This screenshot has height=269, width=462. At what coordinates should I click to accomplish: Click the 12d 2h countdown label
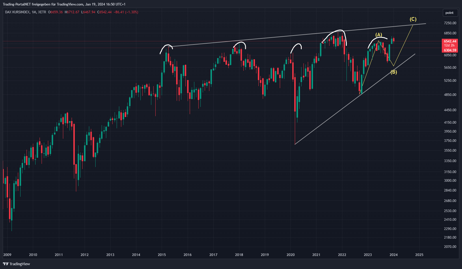coord(449,45)
